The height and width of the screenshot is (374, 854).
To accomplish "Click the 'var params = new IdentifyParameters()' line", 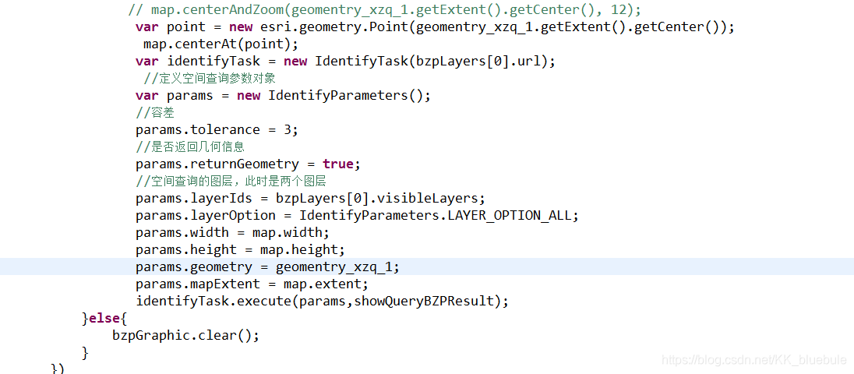I will [283, 96].
